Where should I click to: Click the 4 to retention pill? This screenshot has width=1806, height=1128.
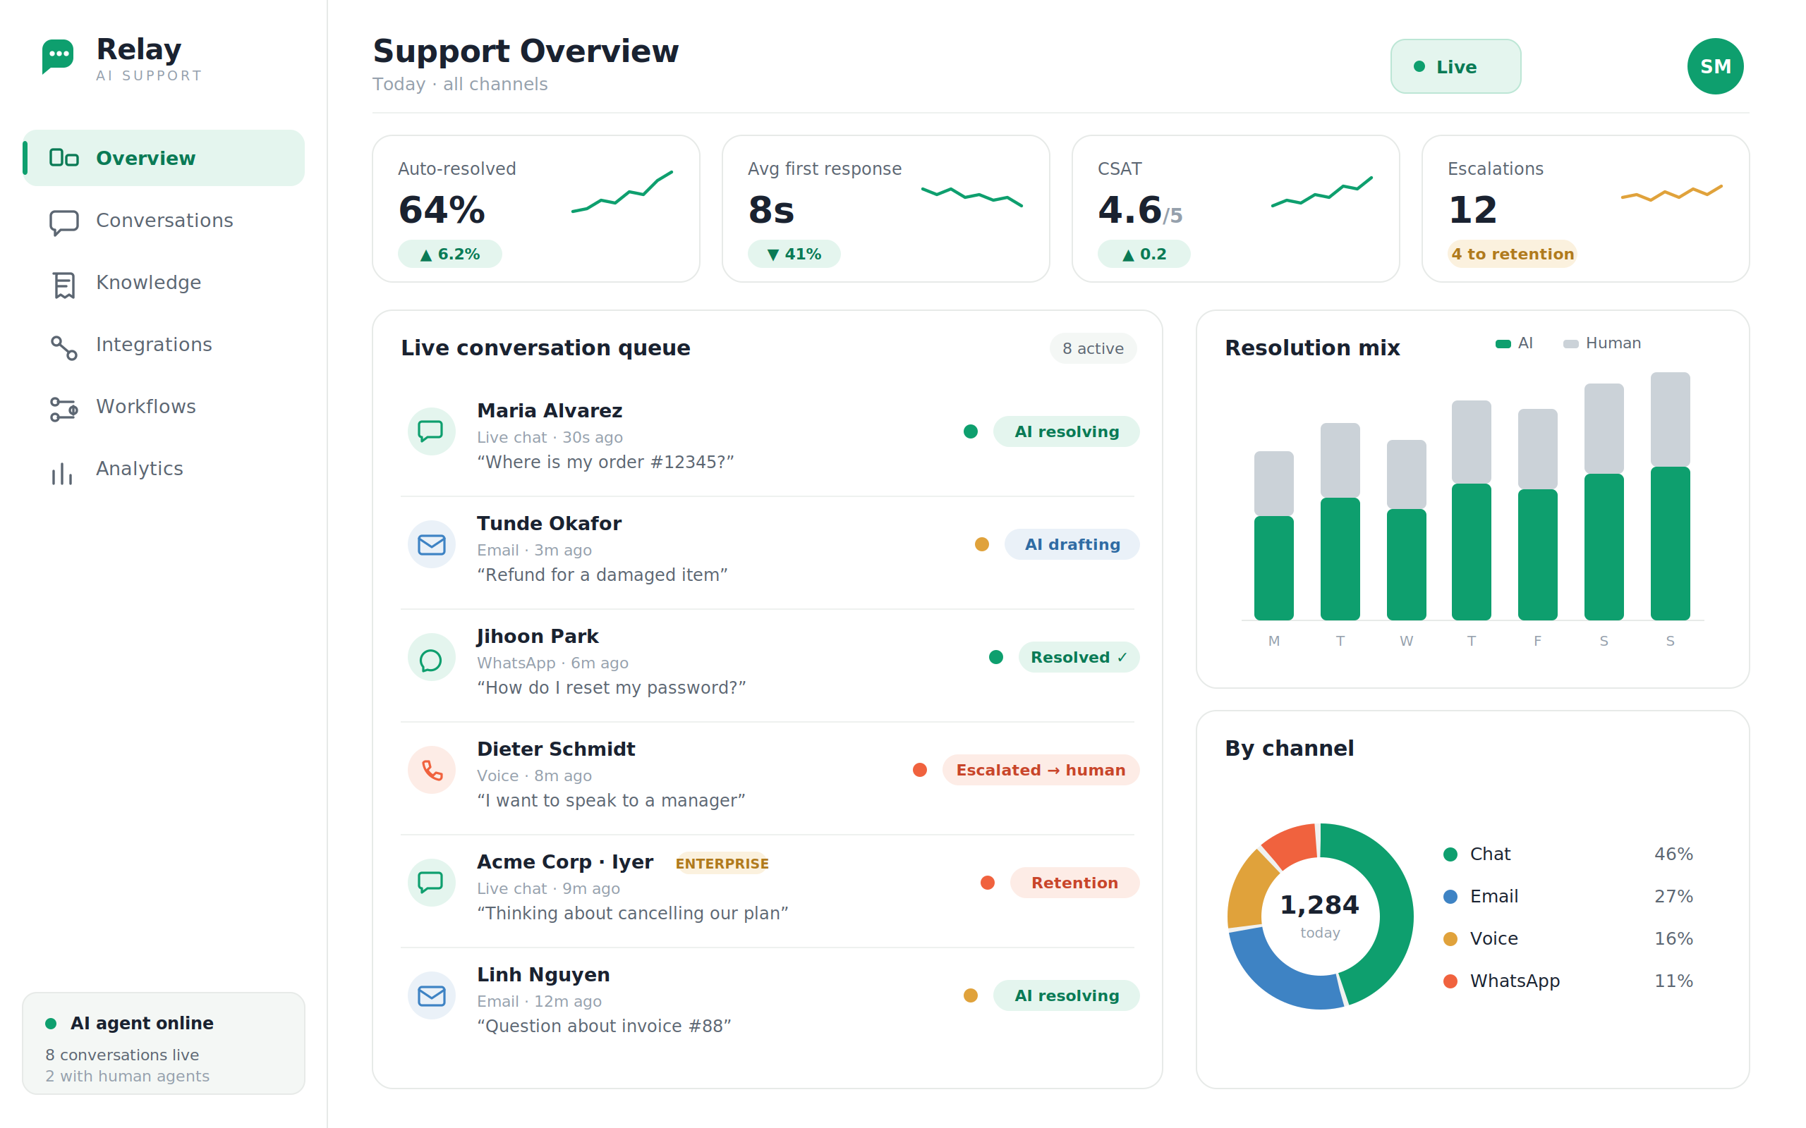pos(1512,254)
